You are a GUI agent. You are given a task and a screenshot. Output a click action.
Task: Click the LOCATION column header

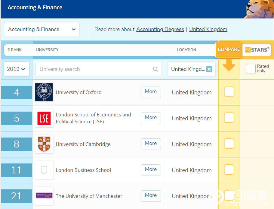tap(186, 50)
